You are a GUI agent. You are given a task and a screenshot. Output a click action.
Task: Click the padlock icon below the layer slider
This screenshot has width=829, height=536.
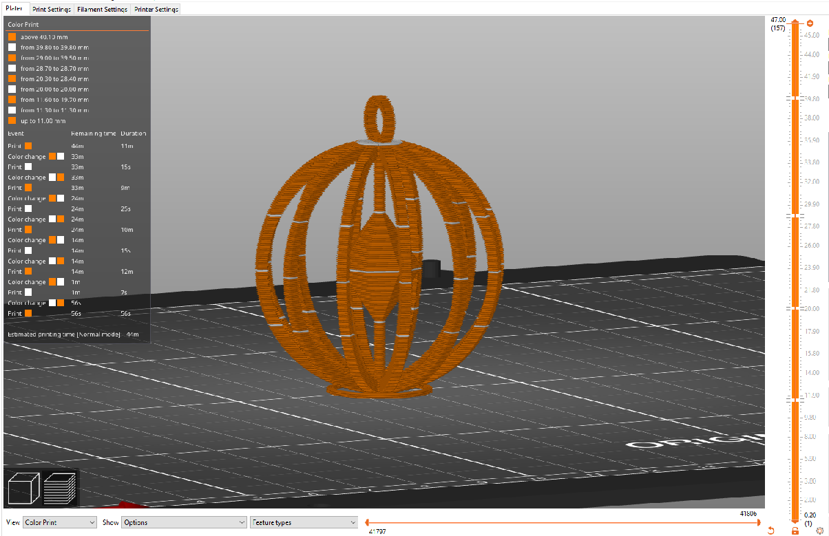tap(795, 530)
